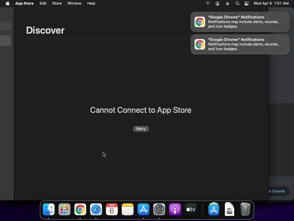The height and width of the screenshot is (221, 294).
Task: Open Podcasts from the Dock
Action: pos(175,209)
